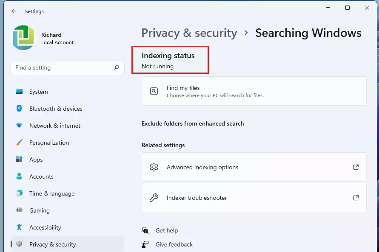Click the back arrow icon in Settings
This screenshot has width=379, height=252.
pos(14,11)
